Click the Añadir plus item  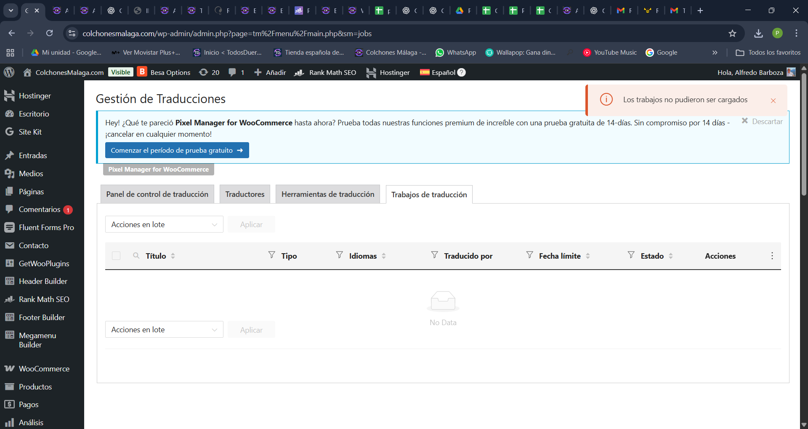coord(270,72)
